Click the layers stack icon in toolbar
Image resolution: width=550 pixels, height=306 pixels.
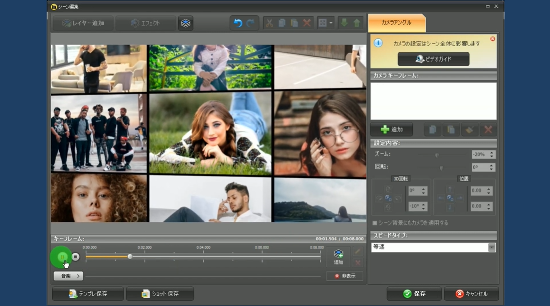click(x=186, y=23)
